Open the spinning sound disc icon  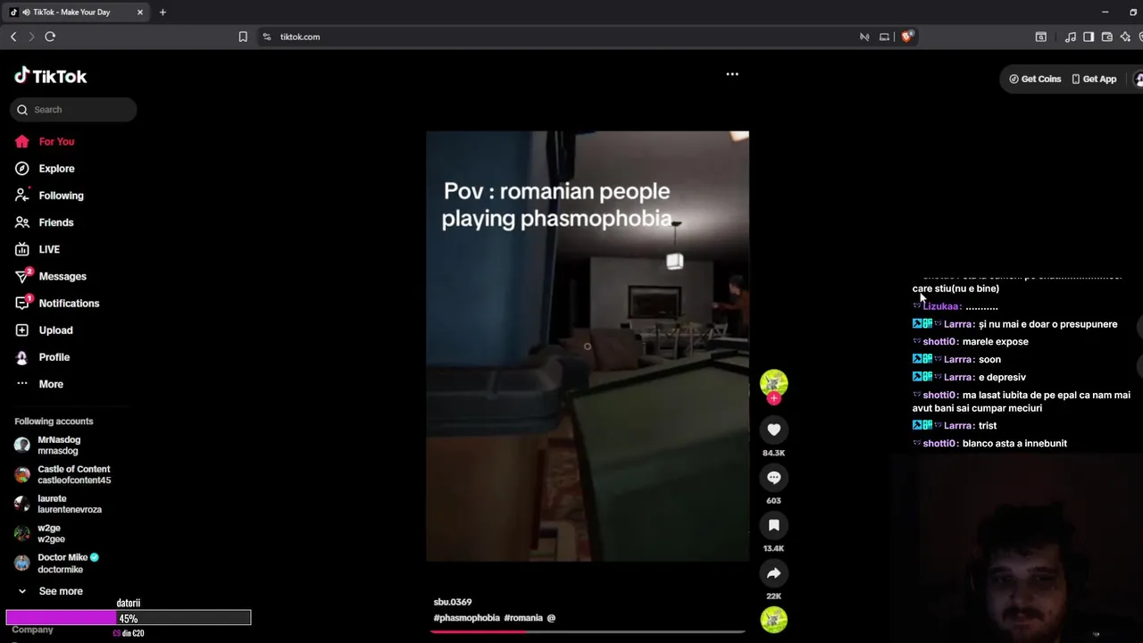(x=774, y=619)
